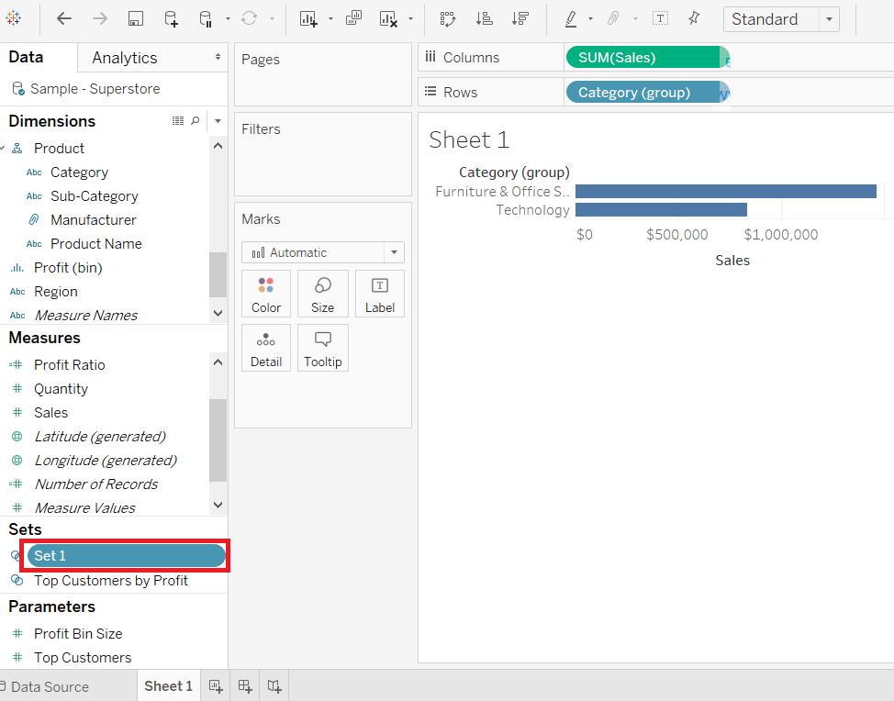Click the Sales axis title
Image resolution: width=894 pixels, height=701 pixels.
tap(732, 261)
